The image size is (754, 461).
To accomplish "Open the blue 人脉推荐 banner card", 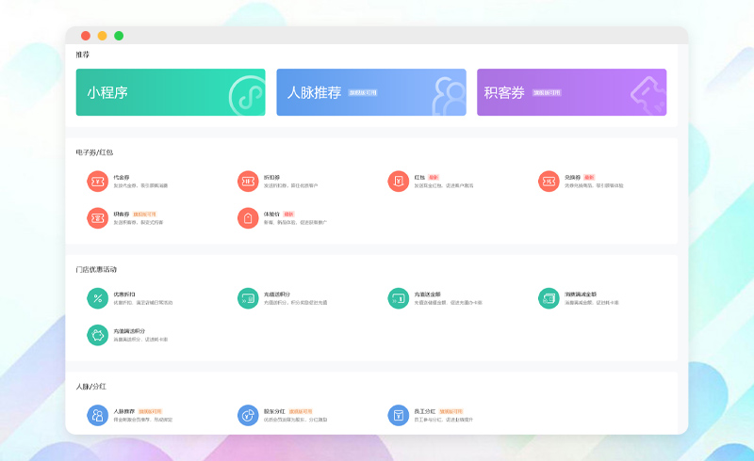I will click(371, 92).
